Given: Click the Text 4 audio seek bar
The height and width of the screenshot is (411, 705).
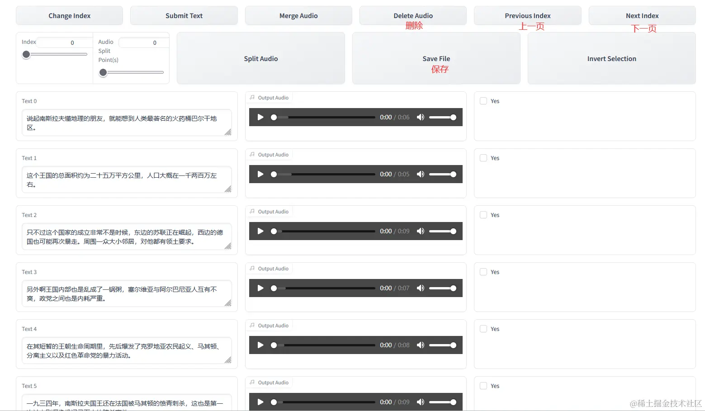Looking at the screenshot, I should (x=323, y=345).
